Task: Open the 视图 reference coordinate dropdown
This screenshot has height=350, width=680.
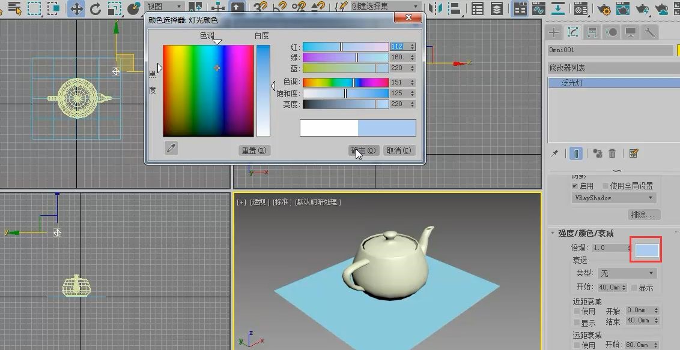Action: click(x=165, y=7)
